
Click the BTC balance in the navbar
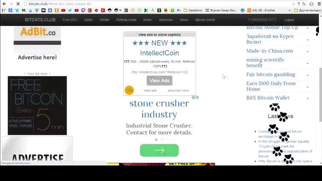point(262,20)
